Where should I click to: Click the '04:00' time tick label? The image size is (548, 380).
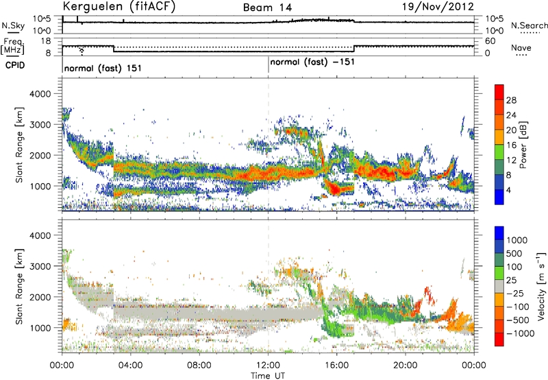pyautogui.click(x=130, y=366)
